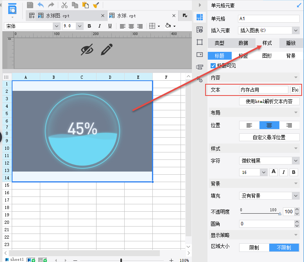Open widget settings panel icon
The width and height of the screenshot is (304, 262).
(200, 55)
